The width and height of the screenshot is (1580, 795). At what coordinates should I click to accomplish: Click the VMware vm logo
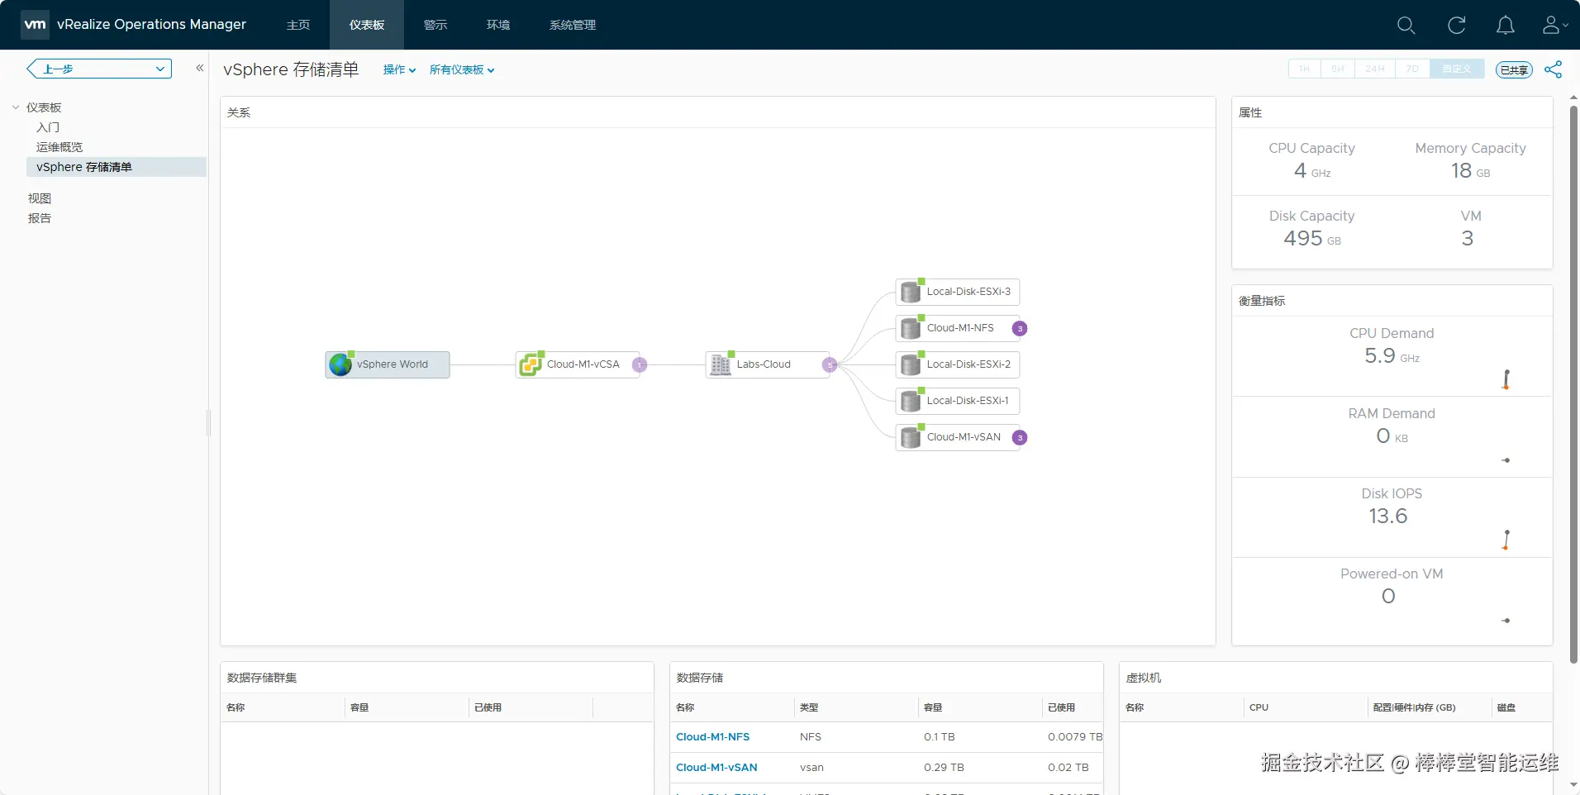(x=35, y=25)
